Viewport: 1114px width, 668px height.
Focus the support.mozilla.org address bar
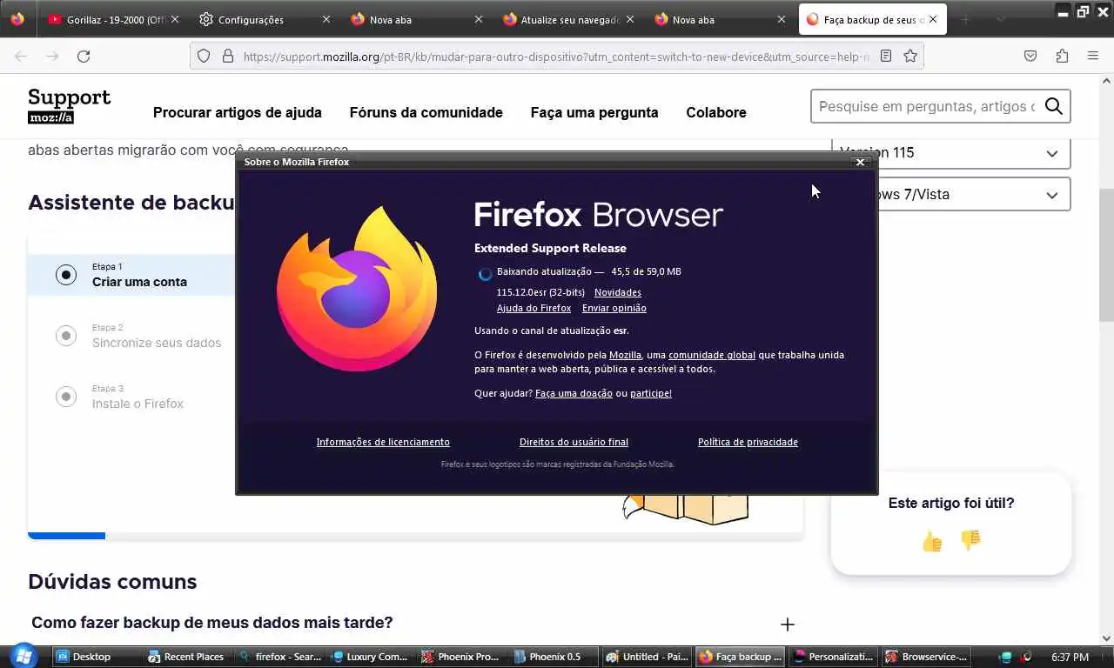pyautogui.click(x=555, y=56)
